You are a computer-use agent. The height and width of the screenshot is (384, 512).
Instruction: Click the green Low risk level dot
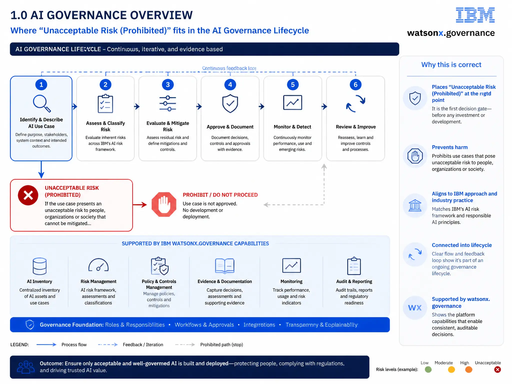pos(428,369)
